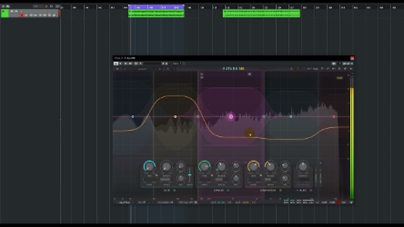Click the purple locator range in the ruler
The width and height of the screenshot is (404, 227).
point(156,7)
